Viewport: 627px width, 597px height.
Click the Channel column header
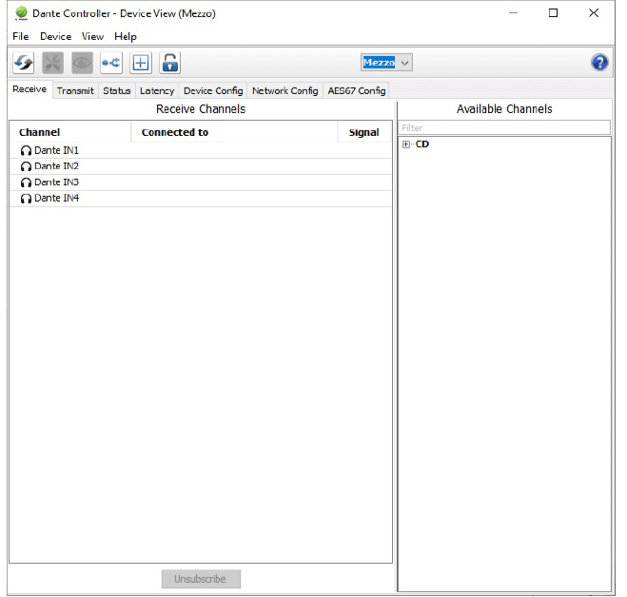70,132
